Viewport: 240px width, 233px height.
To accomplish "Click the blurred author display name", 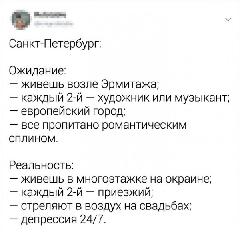I will click(x=50, y=15).
